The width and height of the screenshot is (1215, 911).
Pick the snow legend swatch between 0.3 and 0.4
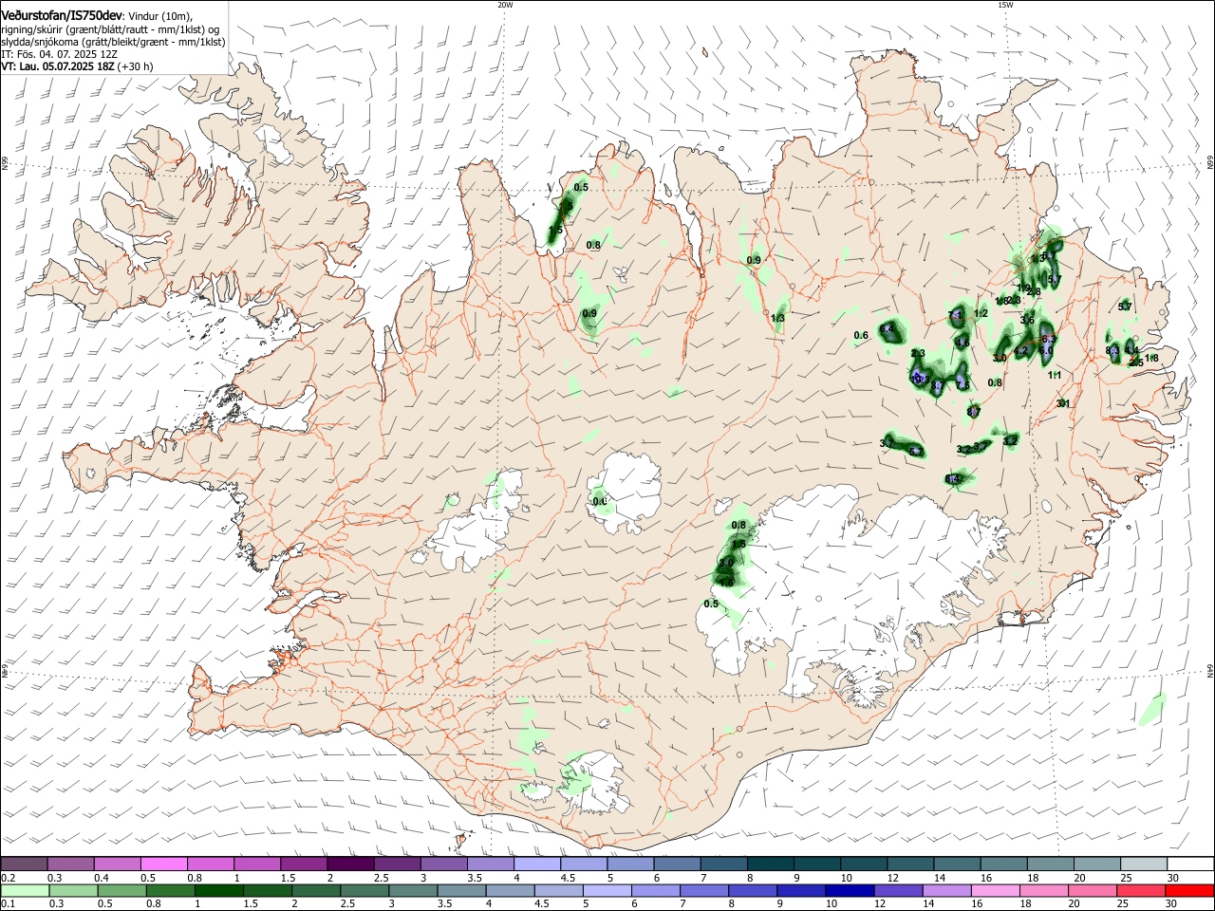click(x=70, y=864)
